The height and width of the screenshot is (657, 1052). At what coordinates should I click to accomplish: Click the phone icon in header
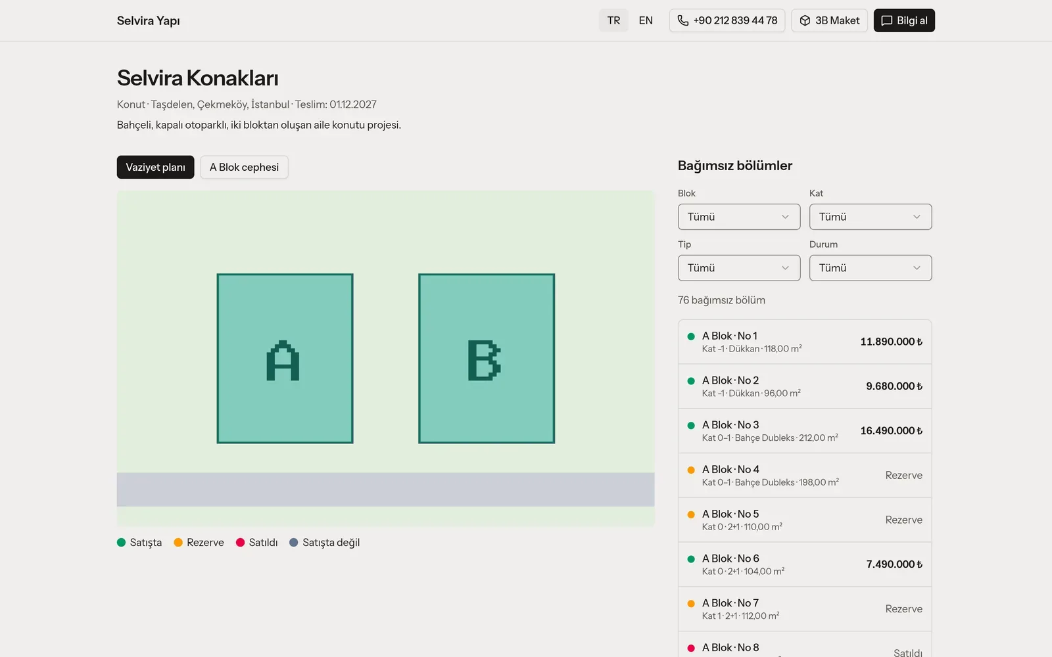(683, 20)
